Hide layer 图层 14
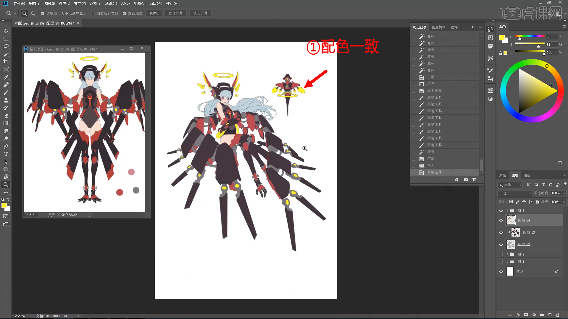The height and width of the screenshot is (319, 568). point(501,220)
